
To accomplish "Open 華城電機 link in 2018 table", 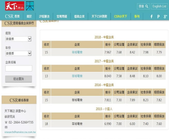I will pyautogui.click(x=77, y=52).
